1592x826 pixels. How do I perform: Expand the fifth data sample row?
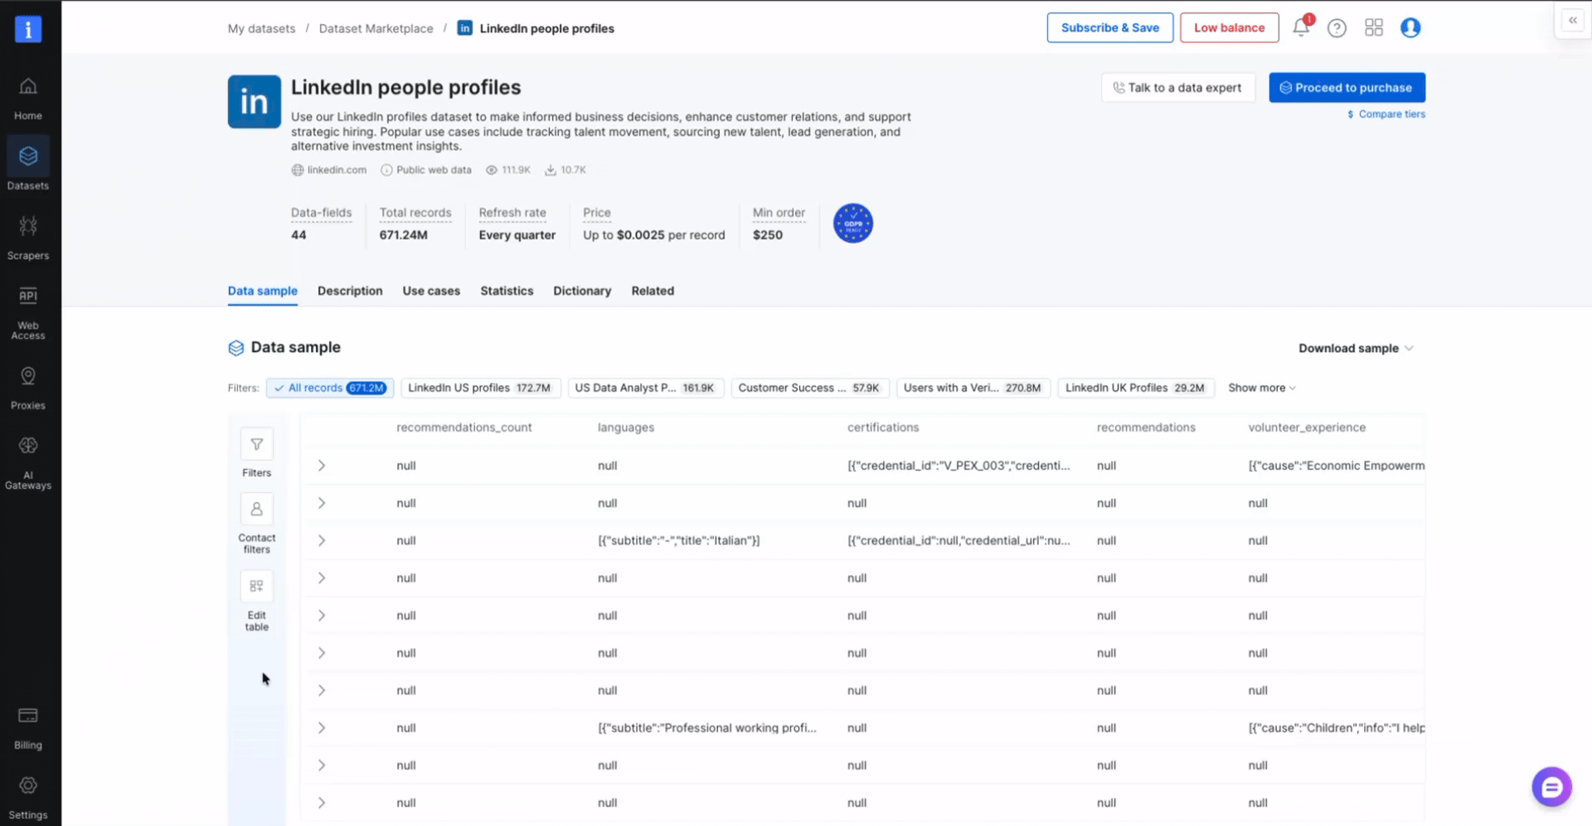tap(322, 616)
